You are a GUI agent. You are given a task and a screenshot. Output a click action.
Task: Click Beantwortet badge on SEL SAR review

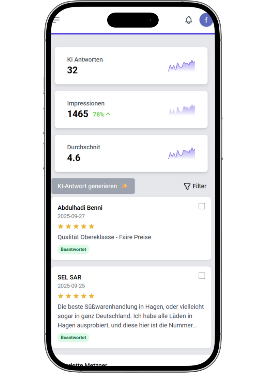pos(73,338)
